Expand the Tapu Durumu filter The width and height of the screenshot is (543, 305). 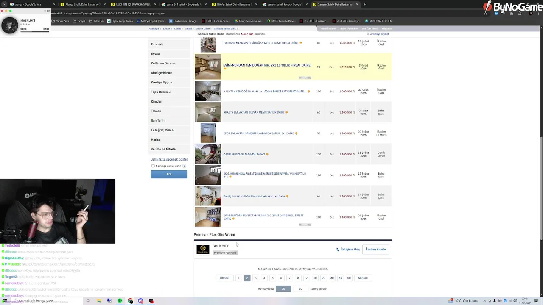[170, 92]
